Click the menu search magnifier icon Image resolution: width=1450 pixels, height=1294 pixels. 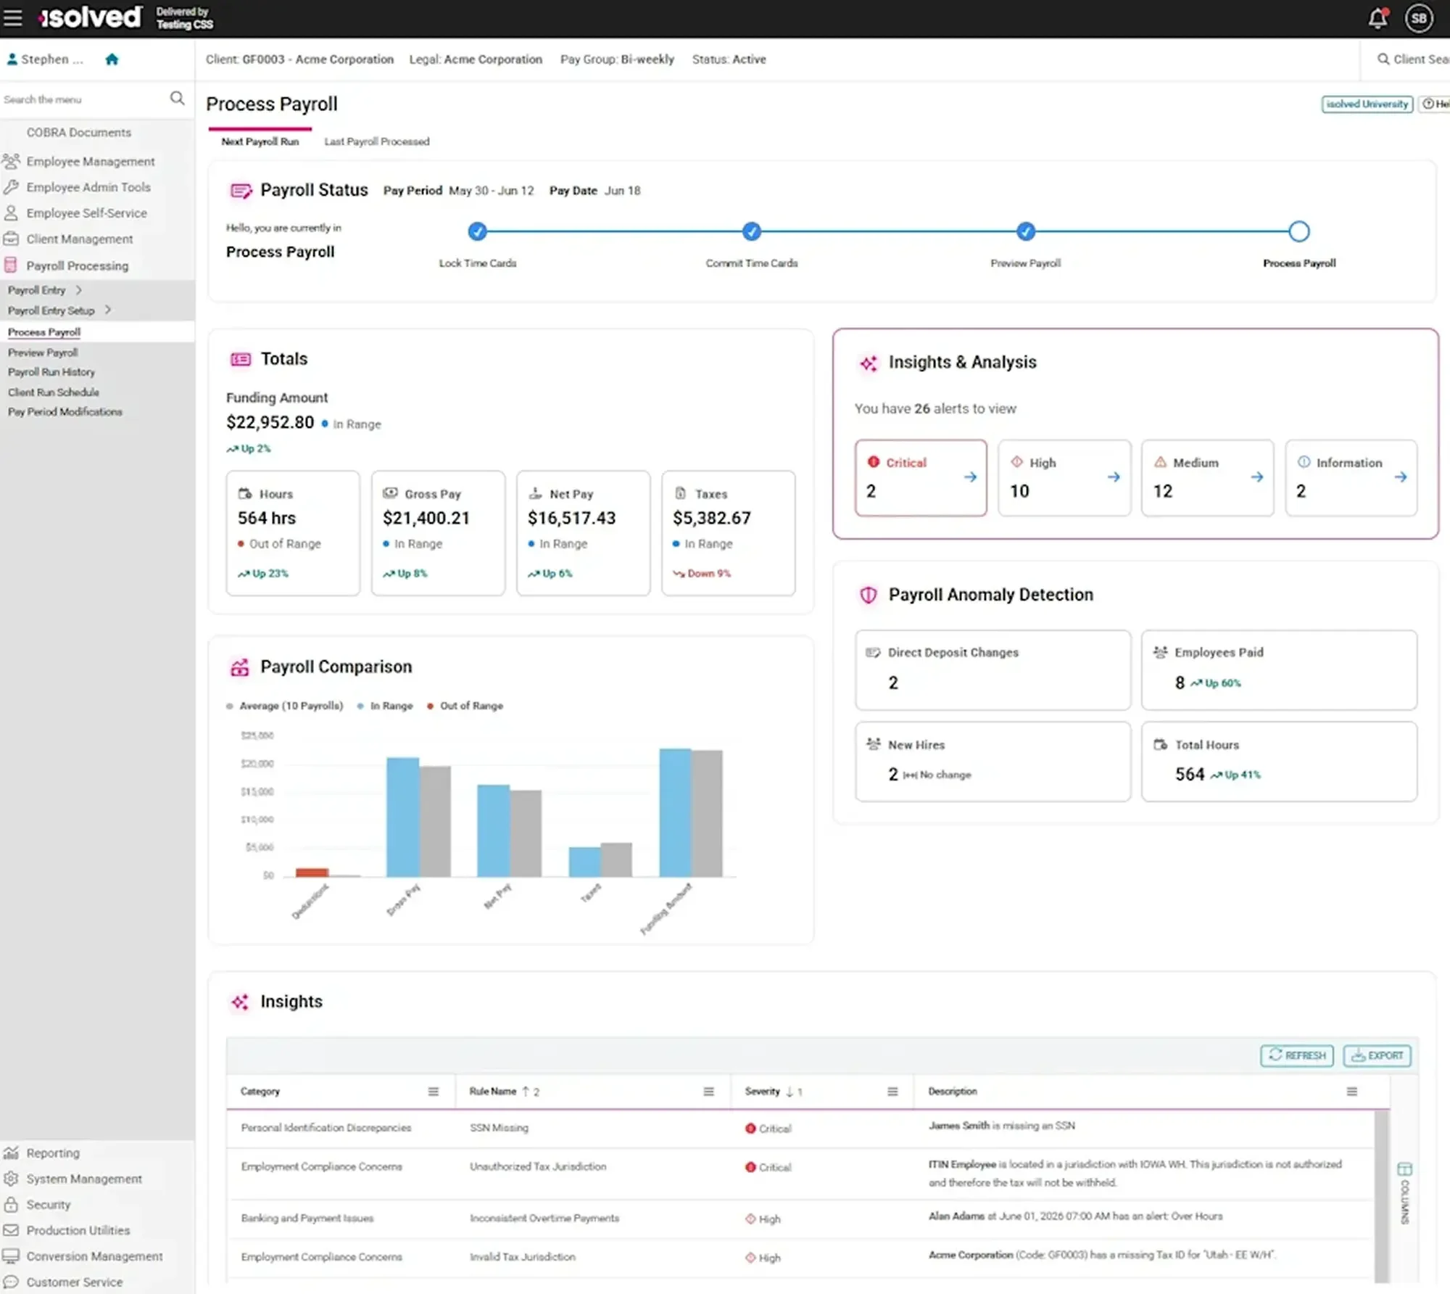click(177, 98)
